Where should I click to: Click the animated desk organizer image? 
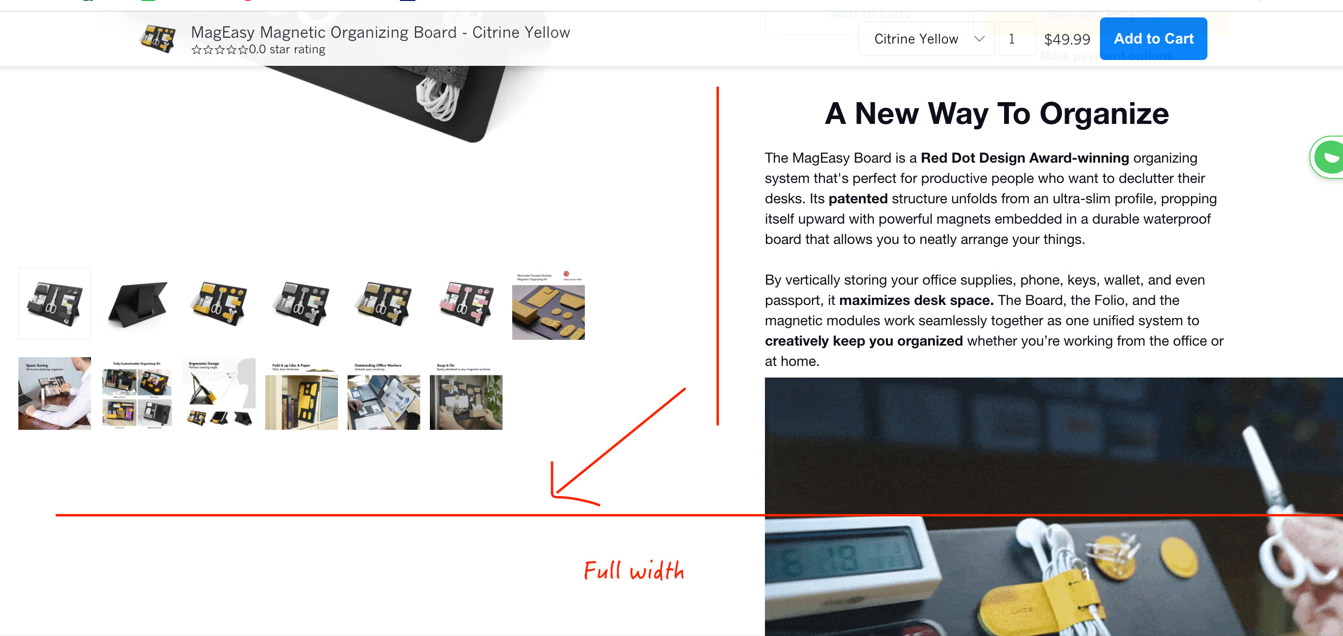[1053, 506]
